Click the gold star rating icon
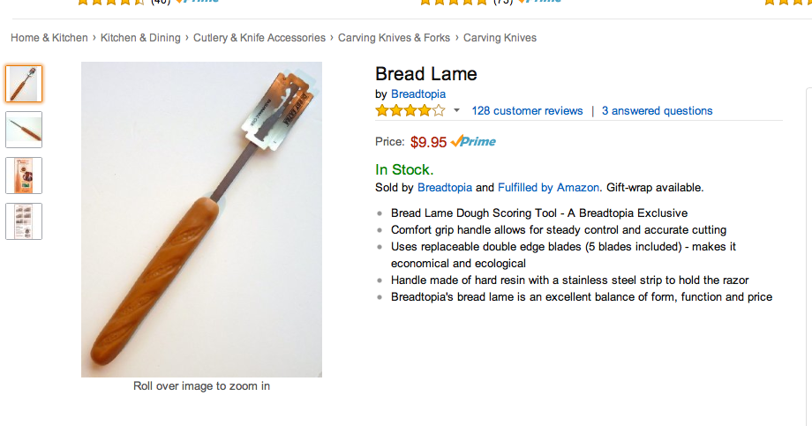Viewport: 812px width, 426px height. click(410, 111)
